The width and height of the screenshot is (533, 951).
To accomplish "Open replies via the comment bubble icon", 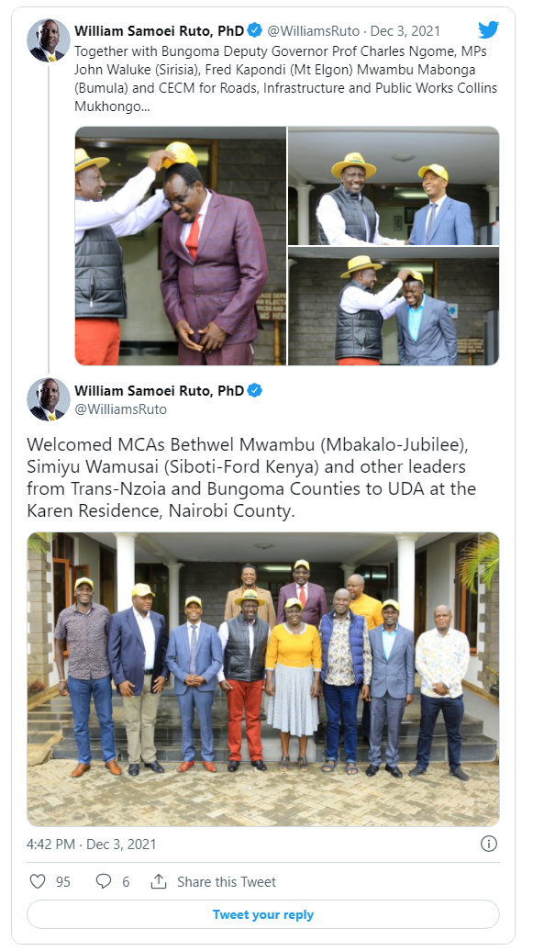I will click(x=104, y=881).
